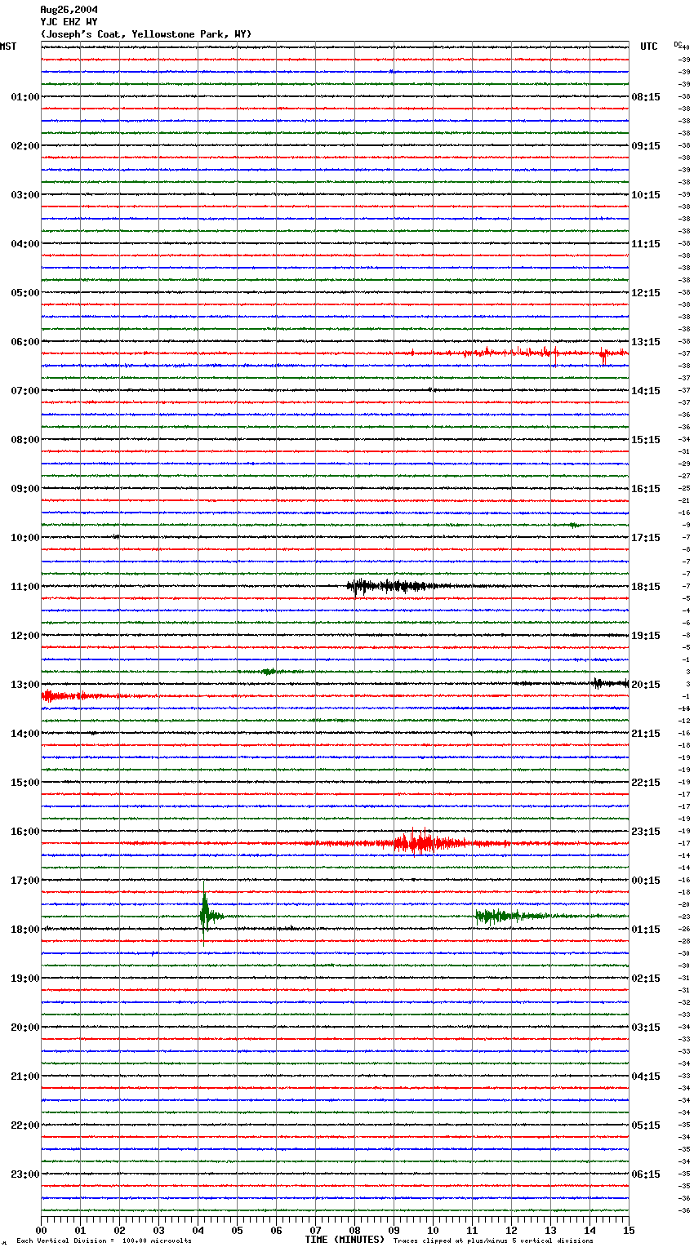Click the 14:00 MST time label
The height and width of the screenshot is (1252, 694).
pyautogui.click(x=24, y=734)
